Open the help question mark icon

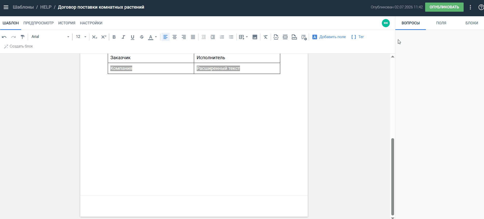481,7
